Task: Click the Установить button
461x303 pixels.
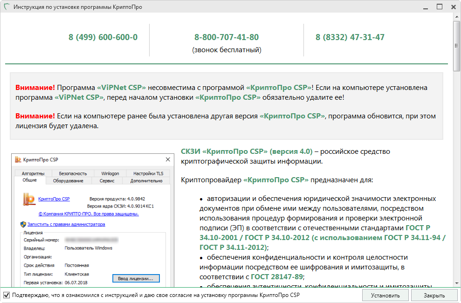Action: (x=385, y=296)
